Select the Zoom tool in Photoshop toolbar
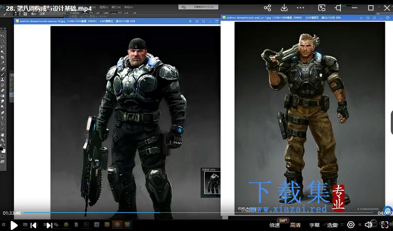The width and height of the screenshot is (393, 231). coord(3,140)
